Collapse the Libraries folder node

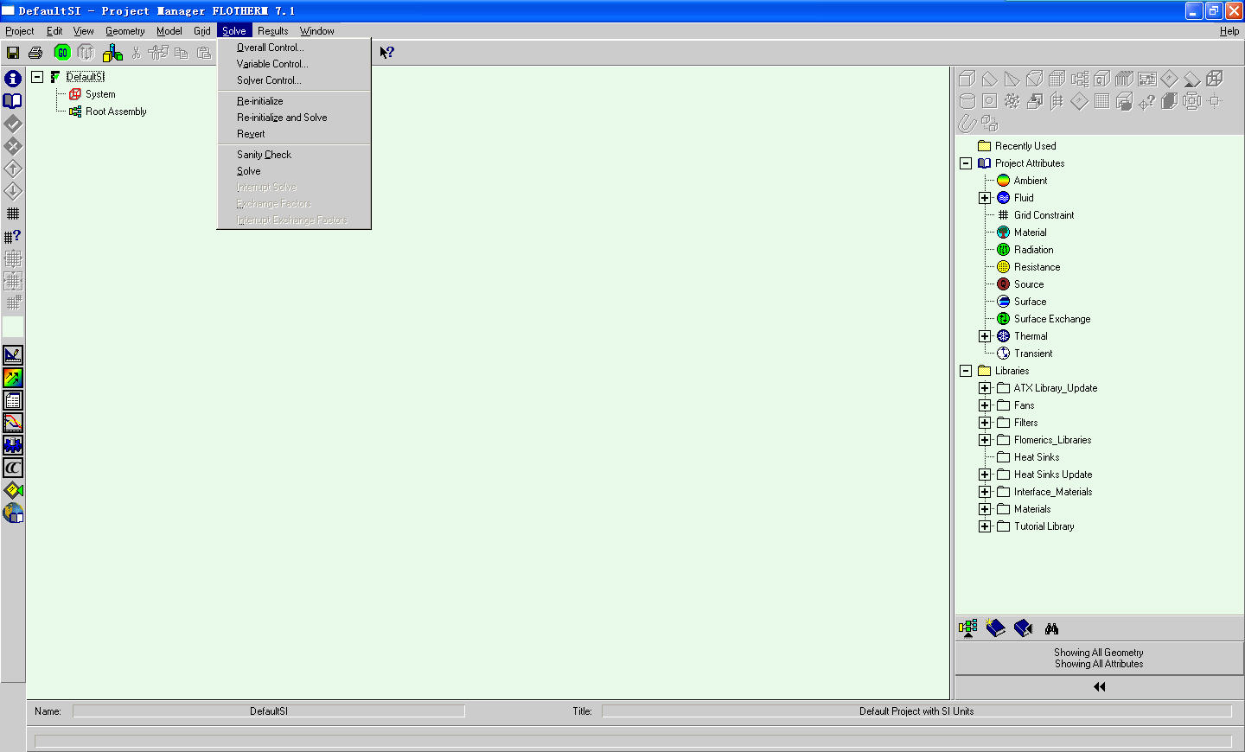[966, 371]
